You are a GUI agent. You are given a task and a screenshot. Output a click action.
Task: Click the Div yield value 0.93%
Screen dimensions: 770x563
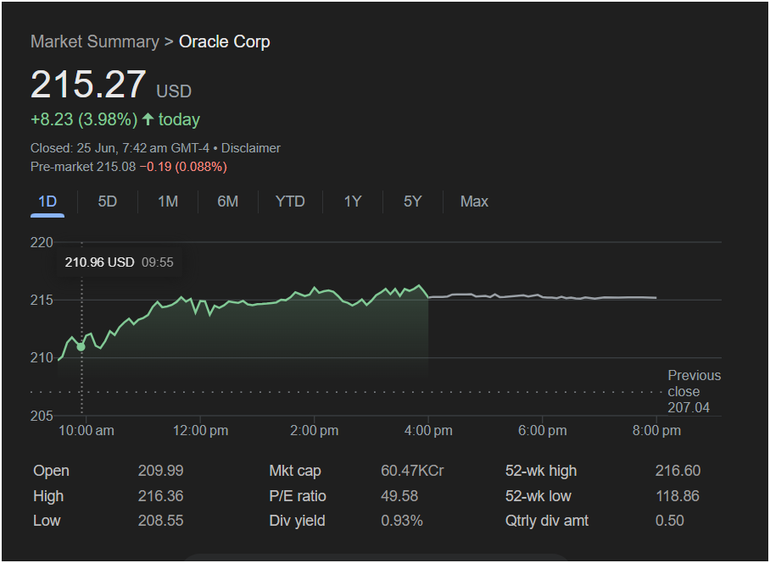coord(402,521)
